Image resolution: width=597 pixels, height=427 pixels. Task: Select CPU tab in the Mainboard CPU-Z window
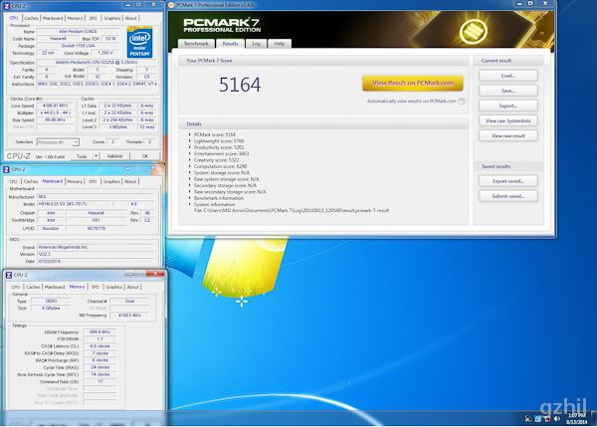[x=13, y=181]
